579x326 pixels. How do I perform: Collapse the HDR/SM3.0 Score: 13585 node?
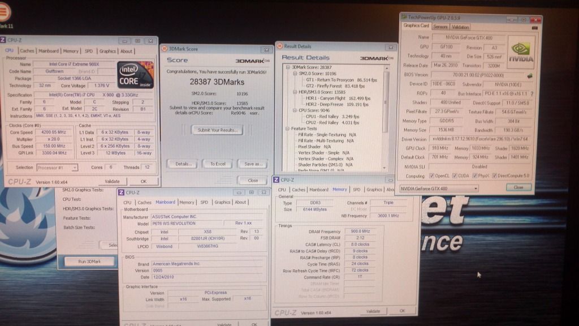pos(295,92)
